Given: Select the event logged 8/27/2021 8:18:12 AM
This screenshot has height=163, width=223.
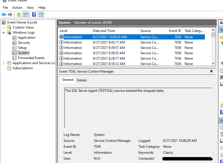Looking at the screenshot, I should point(131,64).
